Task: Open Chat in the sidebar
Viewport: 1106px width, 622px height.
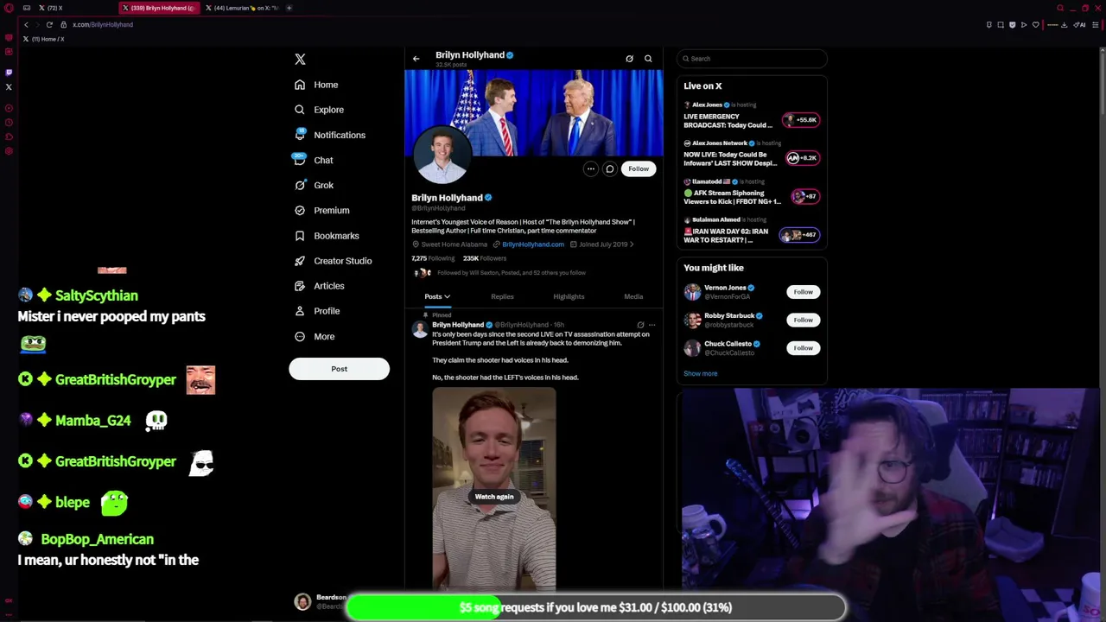Action: pos(314,160)
